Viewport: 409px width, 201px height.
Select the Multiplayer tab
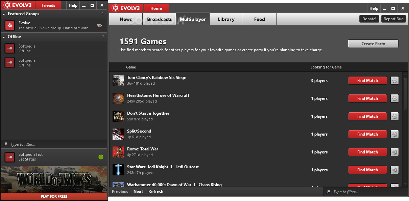tap(193, 19)
